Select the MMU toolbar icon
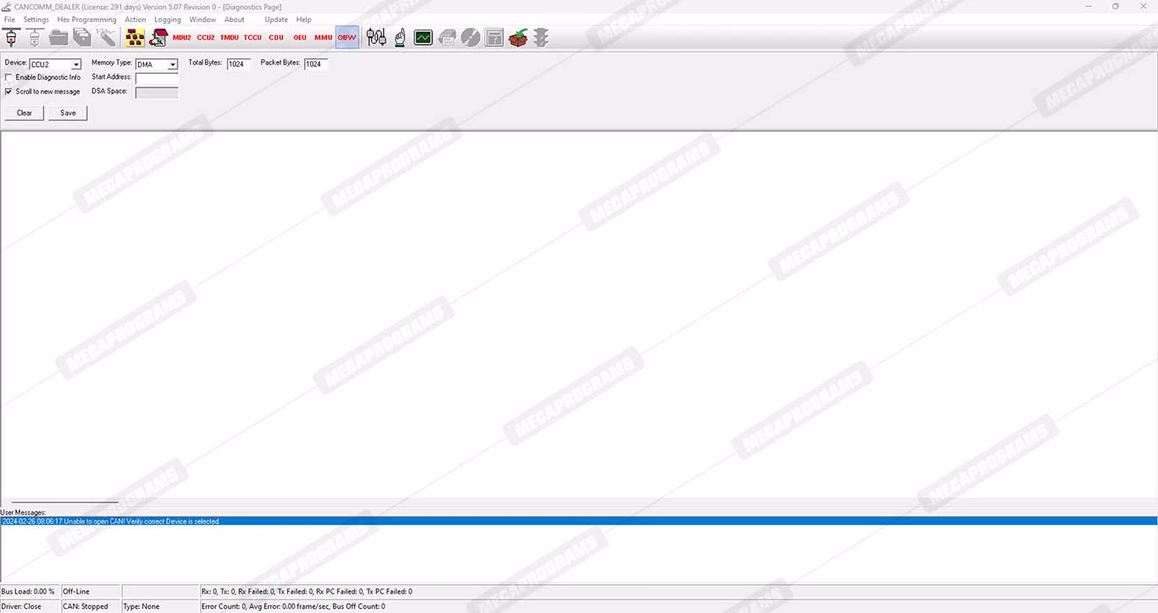This screenshot has width=1158, height=613. tap(323, 37)
